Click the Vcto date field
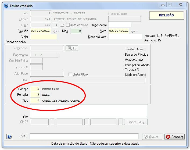190x150 pixels. (x=119, y=31)
